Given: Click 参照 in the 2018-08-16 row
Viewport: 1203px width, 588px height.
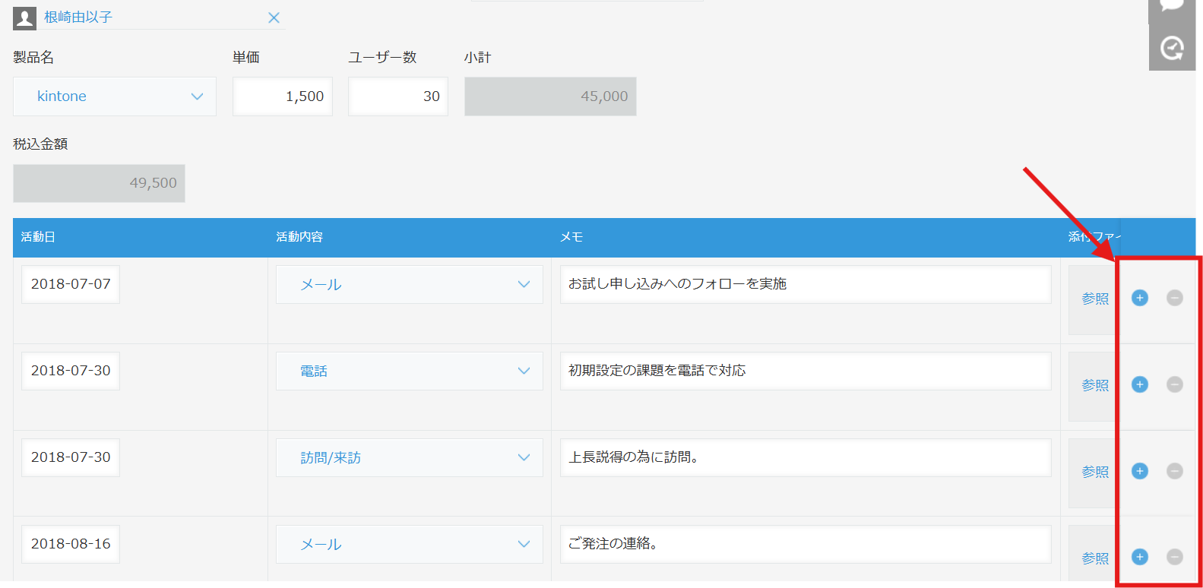Looking at the screenshot, I should (1095, 559).
